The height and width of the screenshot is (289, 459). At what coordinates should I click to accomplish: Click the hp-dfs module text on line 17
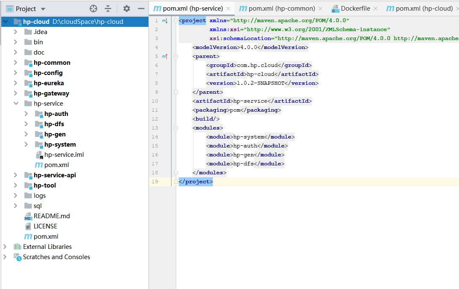tap(244, 164)
